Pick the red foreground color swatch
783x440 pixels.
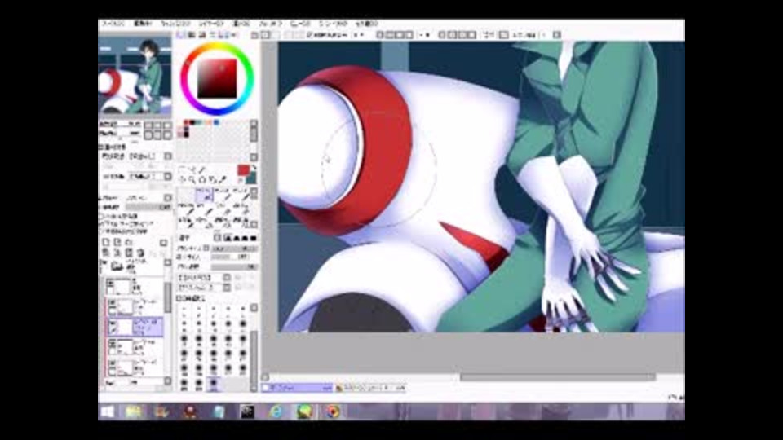243,170
